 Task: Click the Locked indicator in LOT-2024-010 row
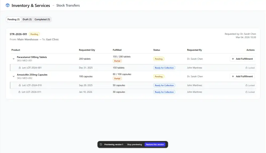click(x=250, y=85)
